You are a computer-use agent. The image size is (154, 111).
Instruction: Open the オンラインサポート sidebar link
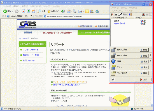tap(31, 50)
